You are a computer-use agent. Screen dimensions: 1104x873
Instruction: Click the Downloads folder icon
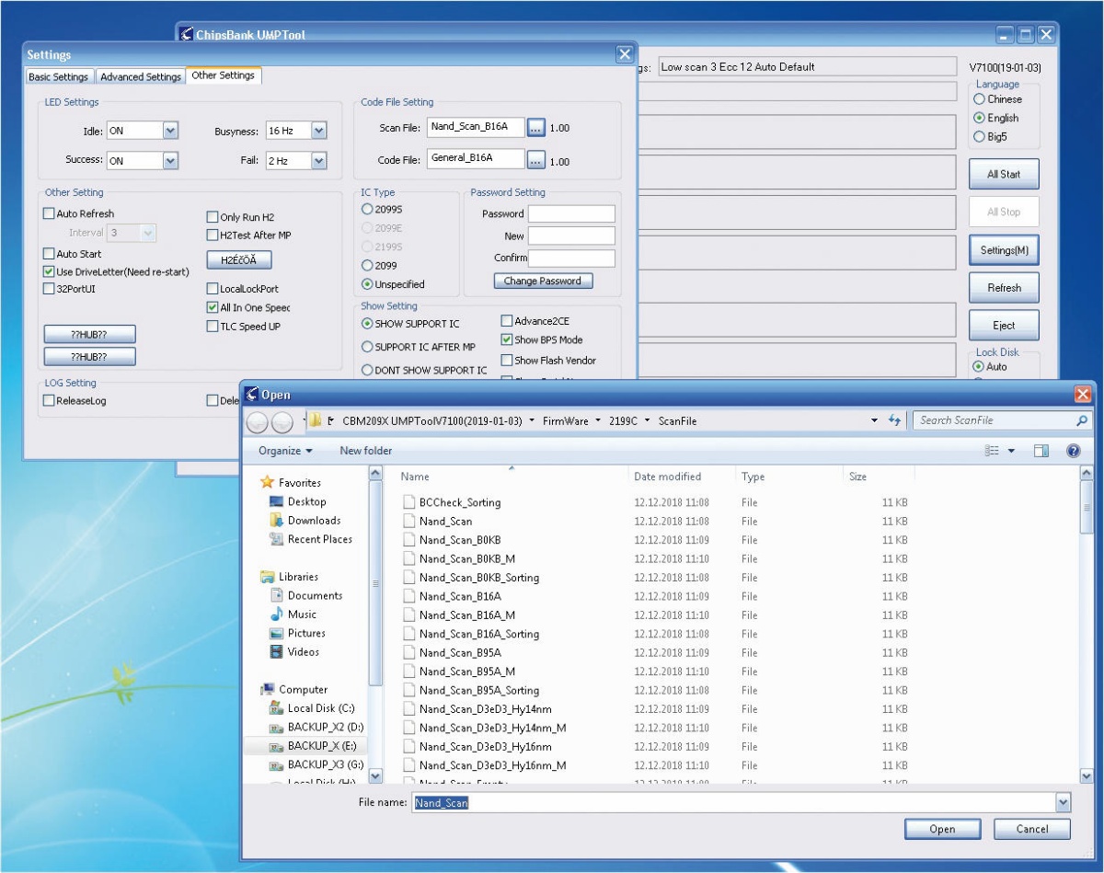276,521
